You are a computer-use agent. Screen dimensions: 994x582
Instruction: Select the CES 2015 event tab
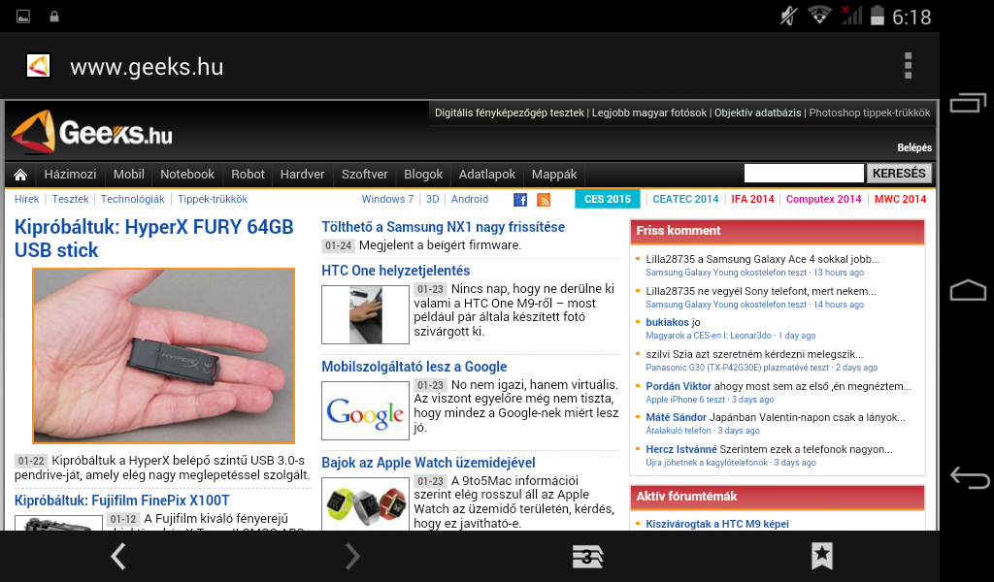[x=608, y=199]
